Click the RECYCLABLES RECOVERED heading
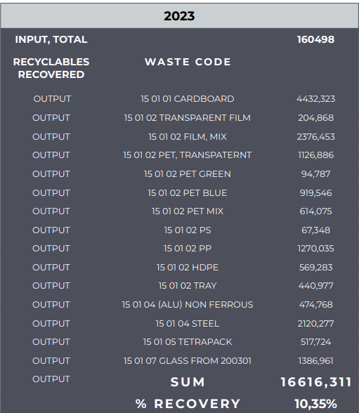359x413 pixels. click(51, 68)
